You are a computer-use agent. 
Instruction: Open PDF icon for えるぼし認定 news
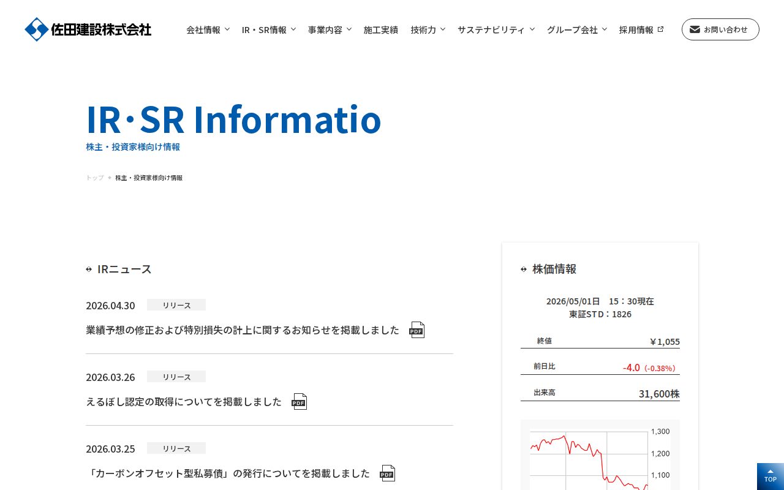tap(300, 402)
